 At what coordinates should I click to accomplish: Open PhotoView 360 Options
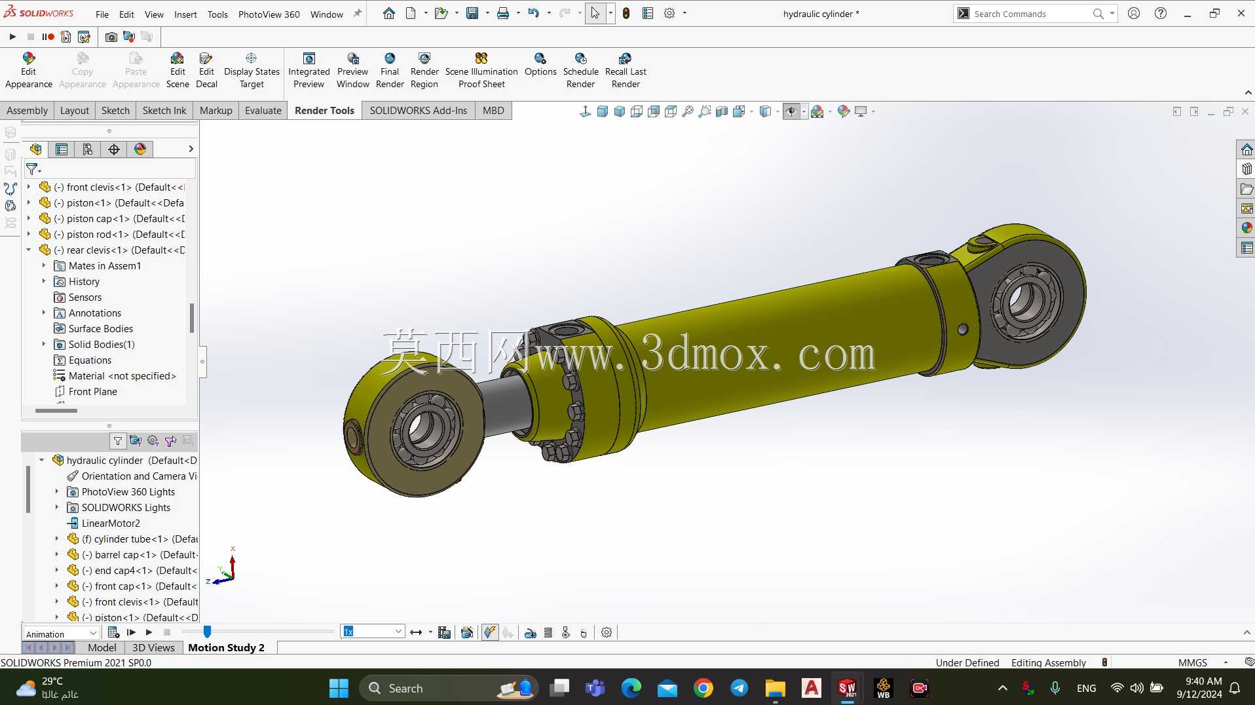pyautogui.click(x=540, y=64)
